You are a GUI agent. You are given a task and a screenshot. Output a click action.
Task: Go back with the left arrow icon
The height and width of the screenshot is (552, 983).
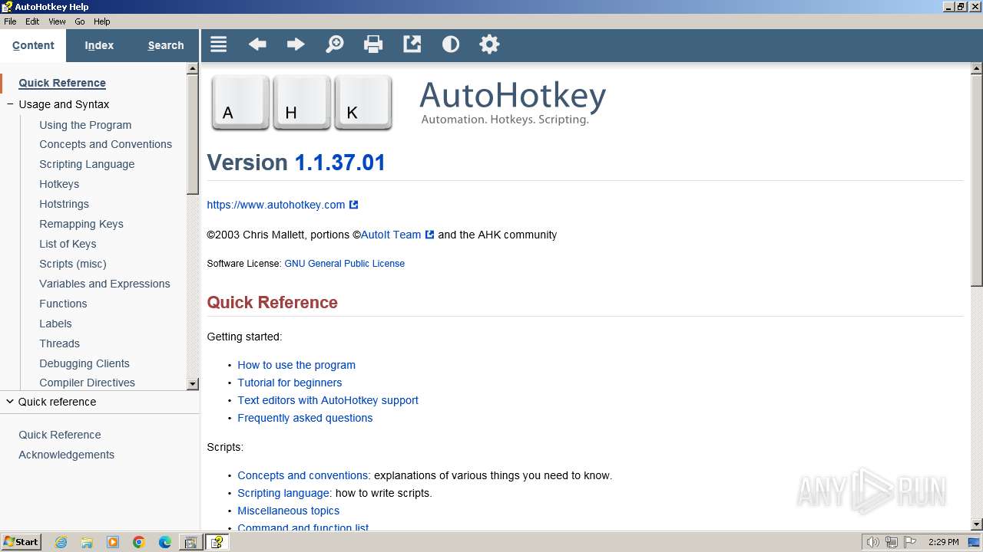coord(257,44)
